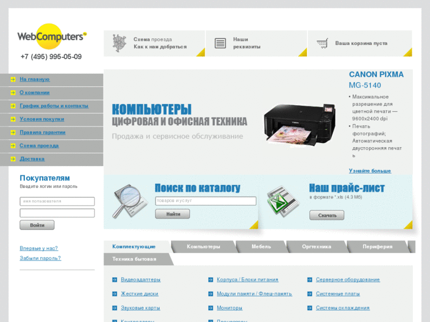Open Модули памяти / Флеш-память link
Image resolution: width=430 pixels, height=322 pixels.
coord(254,294)
